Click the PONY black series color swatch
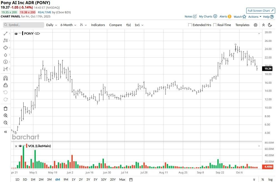The image size is (276, 182). pos(23,33)
